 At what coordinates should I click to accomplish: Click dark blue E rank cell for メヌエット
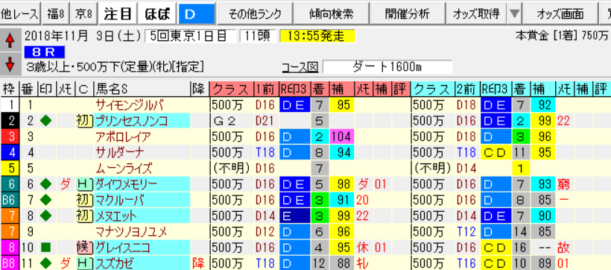coord(294,216)
